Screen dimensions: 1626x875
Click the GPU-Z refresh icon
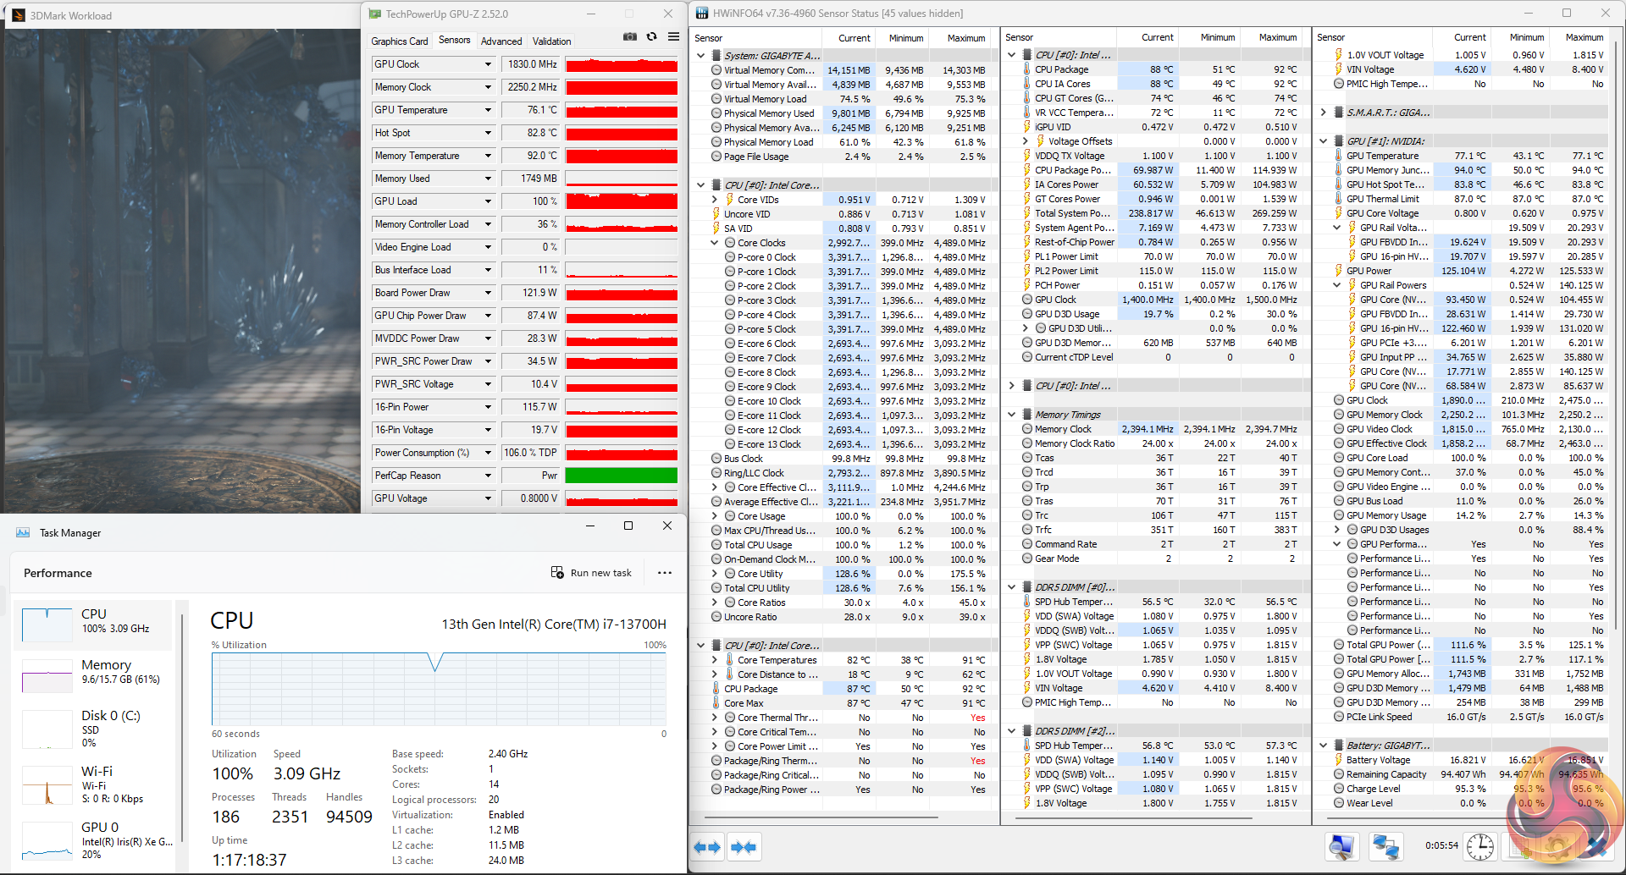651,37
